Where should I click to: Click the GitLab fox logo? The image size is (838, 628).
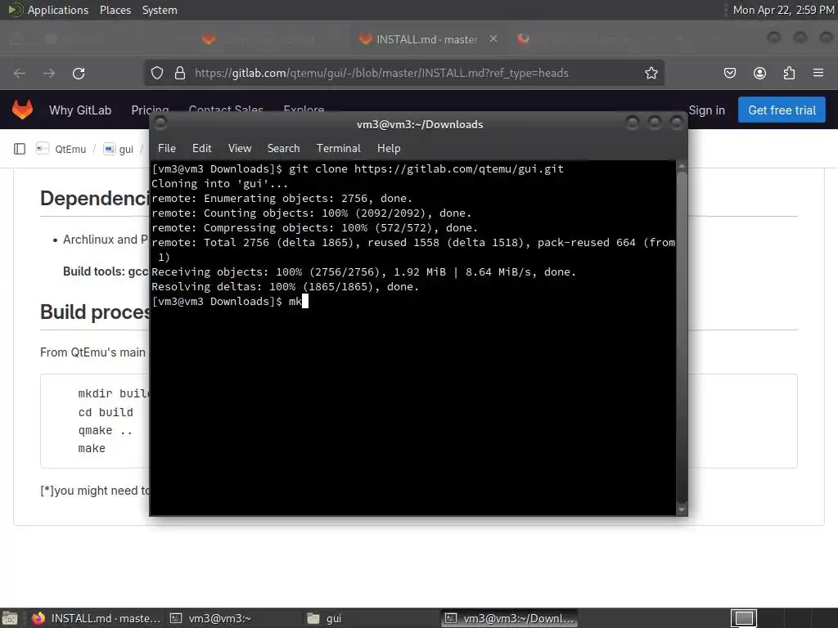(22, 110)
